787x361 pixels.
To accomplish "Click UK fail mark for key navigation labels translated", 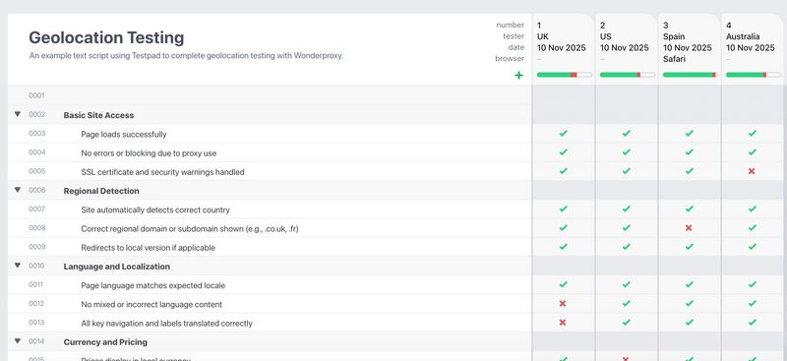I will pos(563,323).
